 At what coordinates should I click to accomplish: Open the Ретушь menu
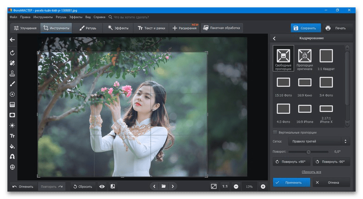point(61,17)
